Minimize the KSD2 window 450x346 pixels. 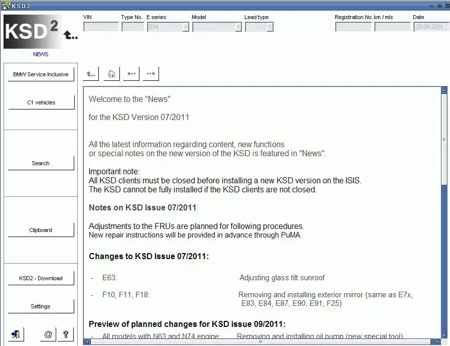(x=431, y=6)
